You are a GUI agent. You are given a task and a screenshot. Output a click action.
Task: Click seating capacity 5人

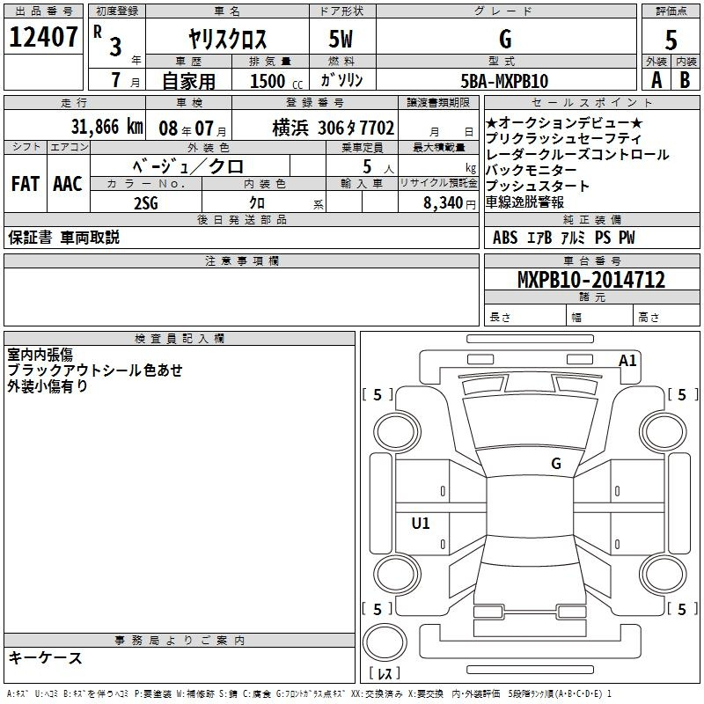378,167
